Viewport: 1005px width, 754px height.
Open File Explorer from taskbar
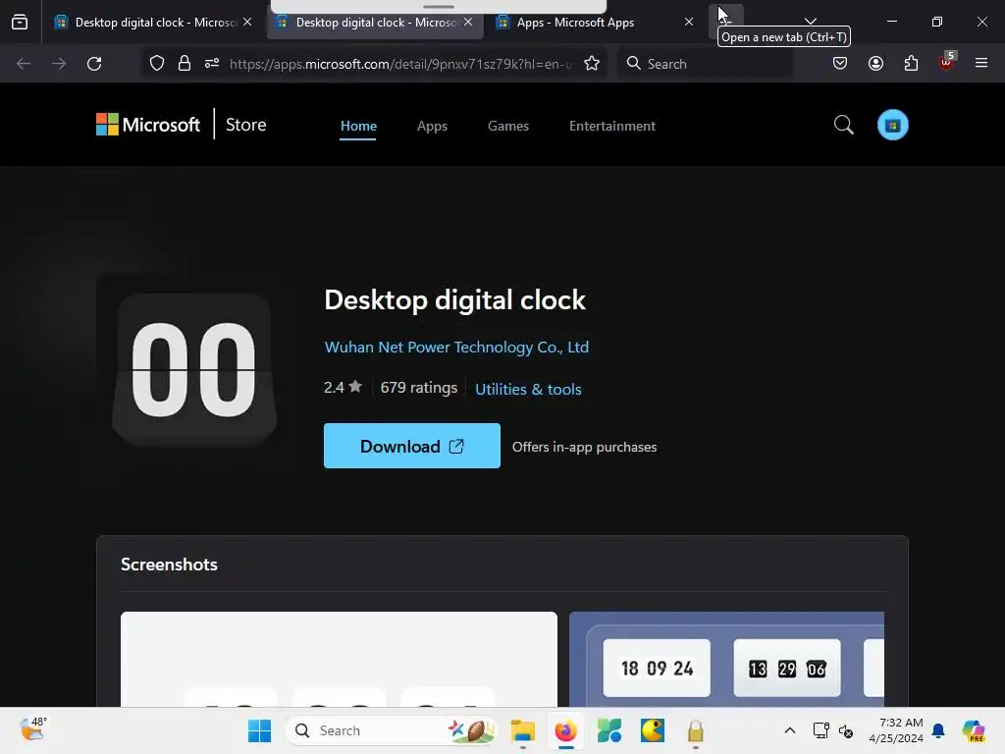click(522, 730)
